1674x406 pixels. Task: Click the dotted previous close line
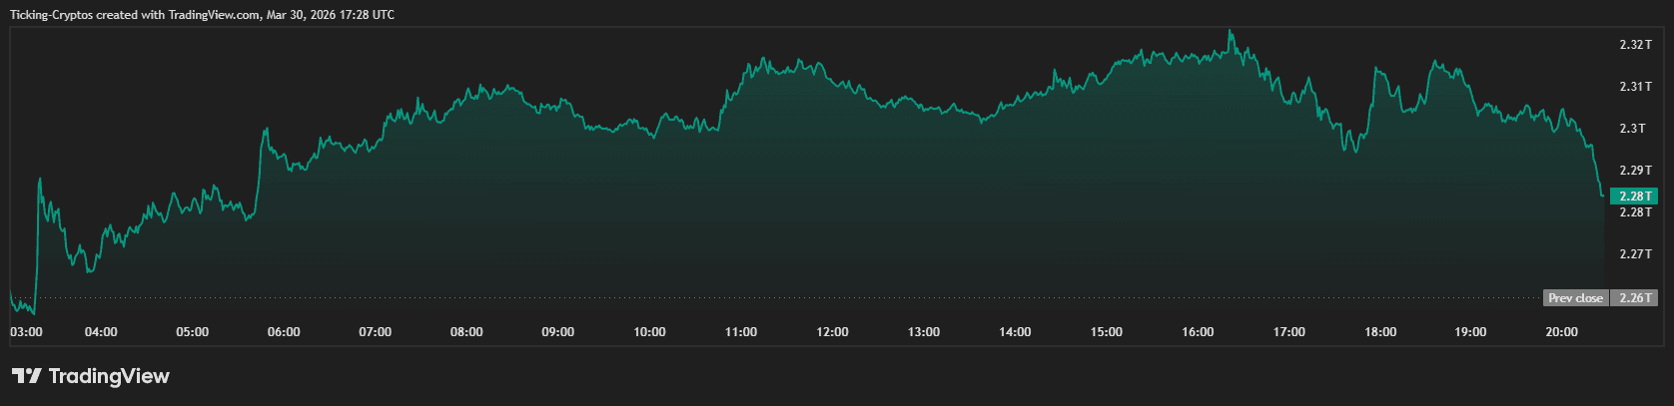tap(799, 297)
